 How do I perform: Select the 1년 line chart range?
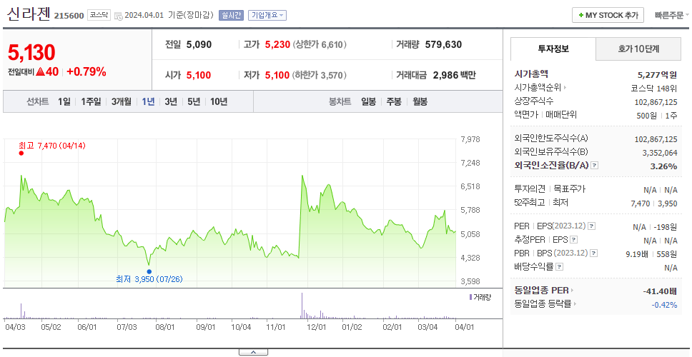click(x=148, y=102)
